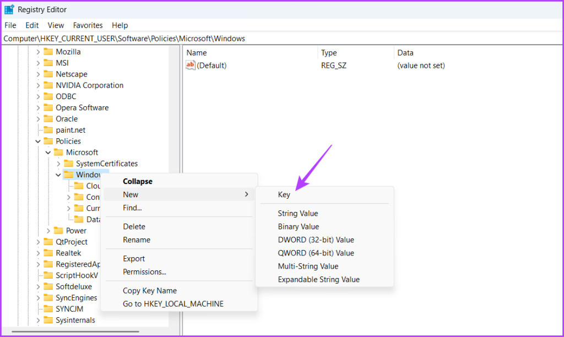The width and height of the screenshot is (564, 337).
Task: Collapse the Windows key chevron
Action: (x=58, y=175)
